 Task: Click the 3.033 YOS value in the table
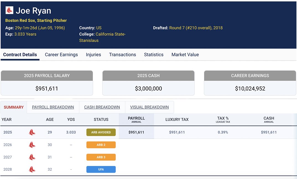(x=71, y=132)
